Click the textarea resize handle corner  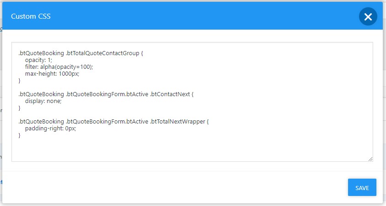point(370,159)
